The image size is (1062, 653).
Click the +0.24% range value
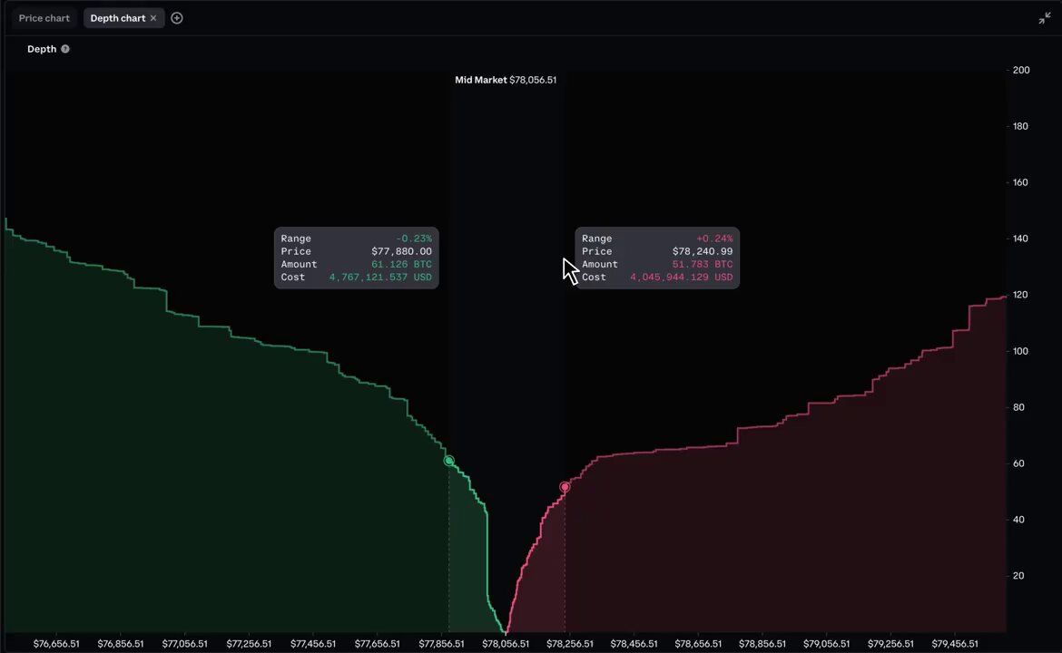click(714, 239)
